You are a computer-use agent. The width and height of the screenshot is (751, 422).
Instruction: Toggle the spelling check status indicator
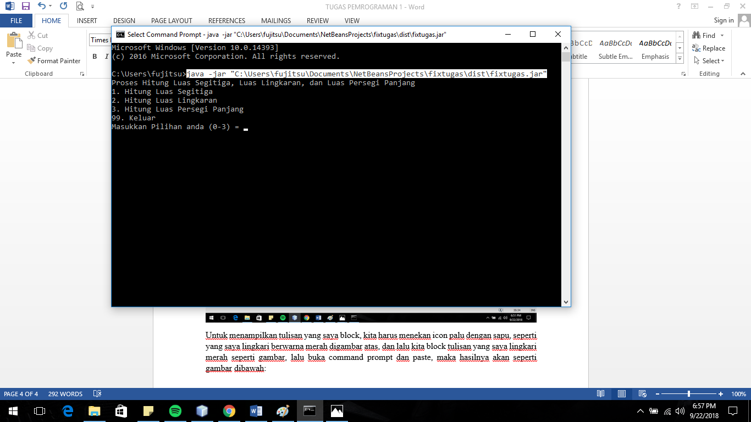pyautogui.click(x=97, y=393)
